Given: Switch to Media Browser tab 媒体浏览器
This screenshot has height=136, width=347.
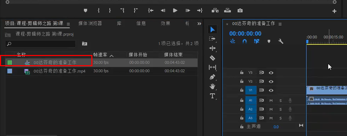Looking at the screenshot, I should pyautogui.click(x=90, y=23).
